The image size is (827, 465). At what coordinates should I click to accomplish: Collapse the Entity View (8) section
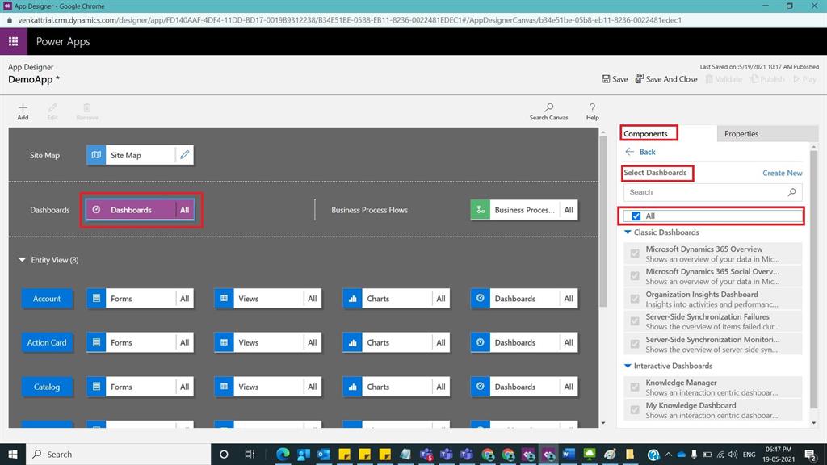pos(22,259)
